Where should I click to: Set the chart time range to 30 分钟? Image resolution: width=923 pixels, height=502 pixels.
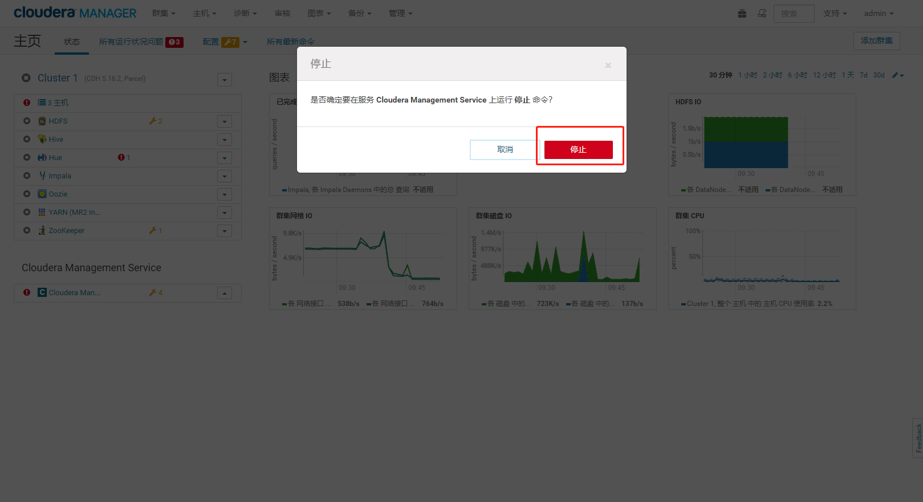point(721,75)
